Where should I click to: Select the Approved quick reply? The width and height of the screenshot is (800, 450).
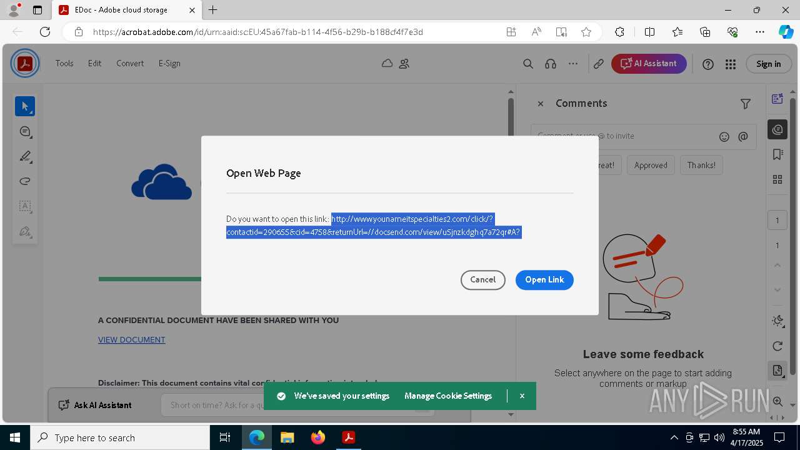coord(651,165)
